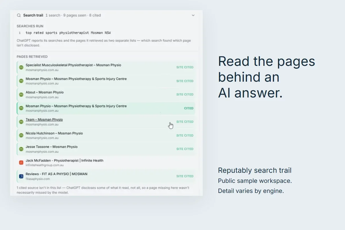Click mosmanphysio.com.au under Jesse Tassone
Viewport: 345px width, 230px height.
(x=42, y=152)
